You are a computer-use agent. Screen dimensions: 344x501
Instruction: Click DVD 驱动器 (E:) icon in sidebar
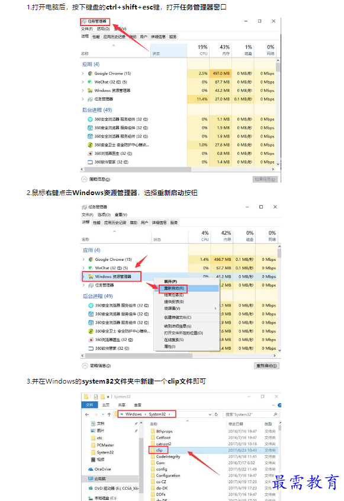[x=91, y=488]
